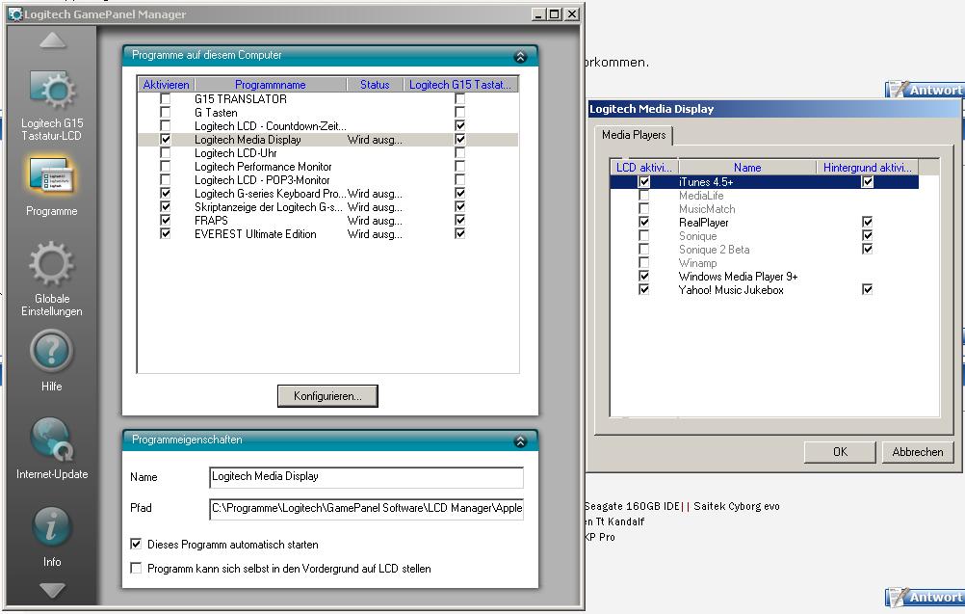Click sidebar scroll-down arrow

pos(52,591)
